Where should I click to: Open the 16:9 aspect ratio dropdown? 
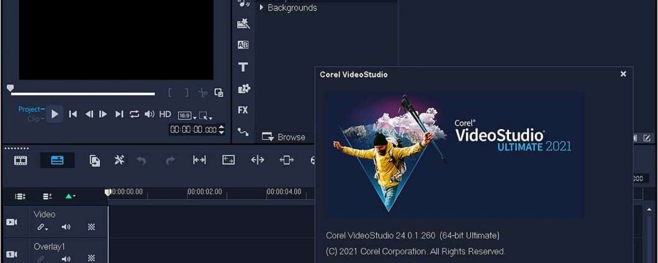click(187, 116)
